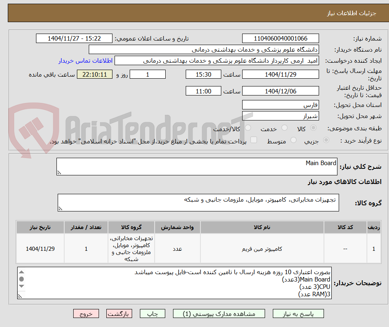Open مشاهده مدارک پیوستی (1) attachments

click(219, 313)
